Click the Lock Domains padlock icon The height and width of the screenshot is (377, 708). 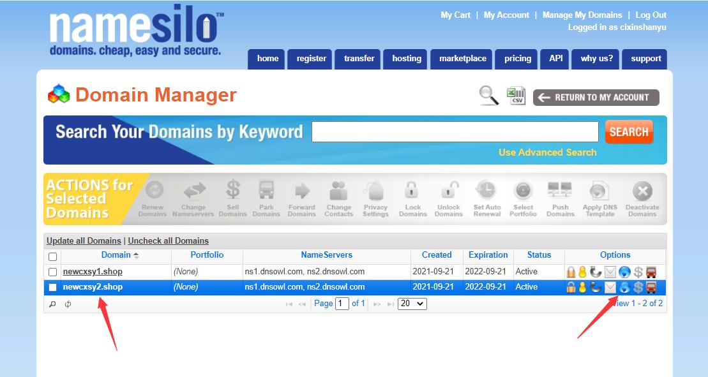412,190
